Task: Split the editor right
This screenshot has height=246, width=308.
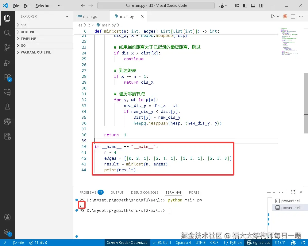Action: (x=293, y=16)
